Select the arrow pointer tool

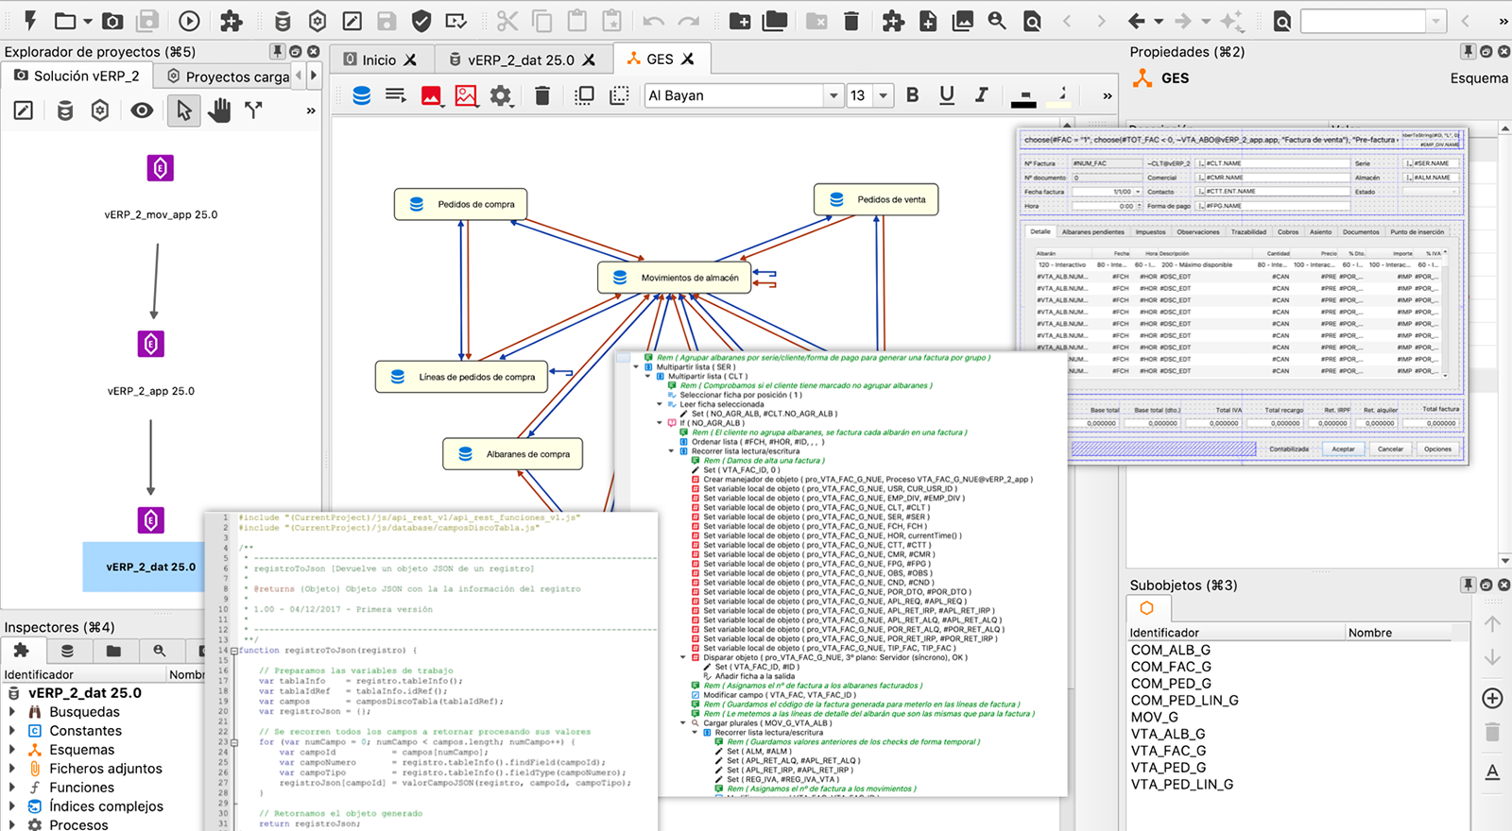click(183, 110)
